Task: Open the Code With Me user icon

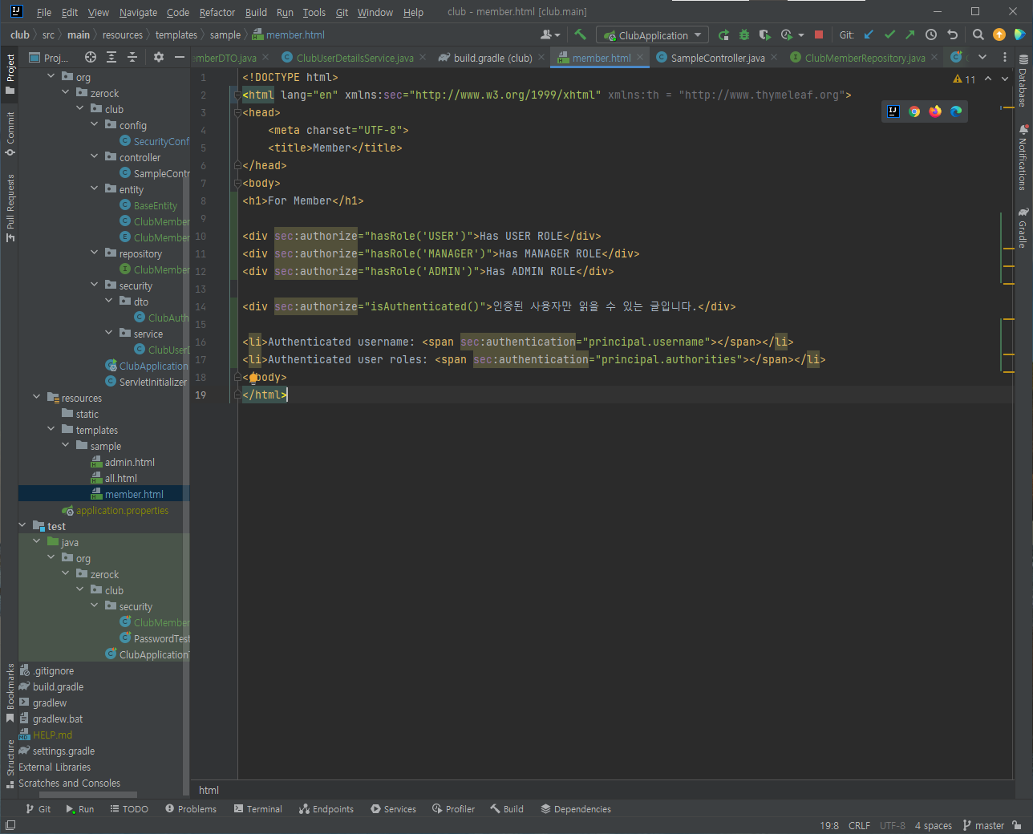Action: tap(550, 34)
